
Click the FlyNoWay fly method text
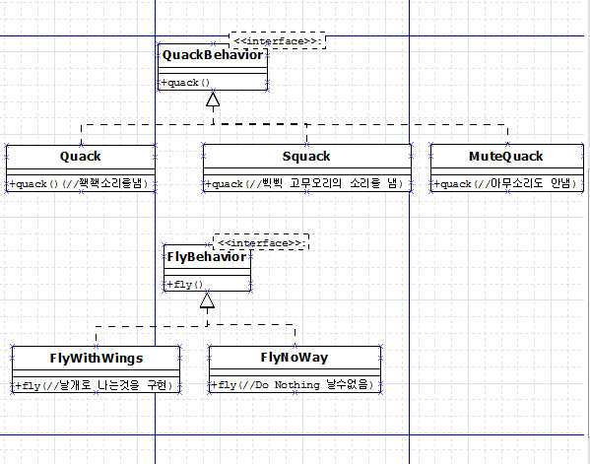coord(293,384)
